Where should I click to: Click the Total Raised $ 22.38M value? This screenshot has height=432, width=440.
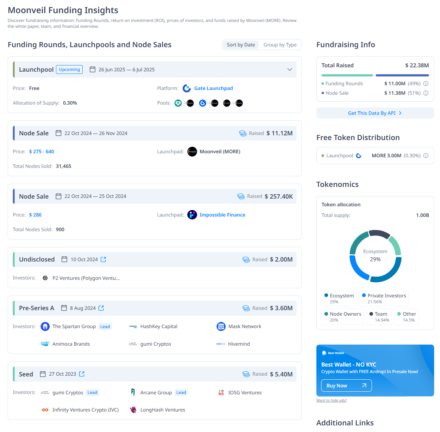click(x=417, y=65)
